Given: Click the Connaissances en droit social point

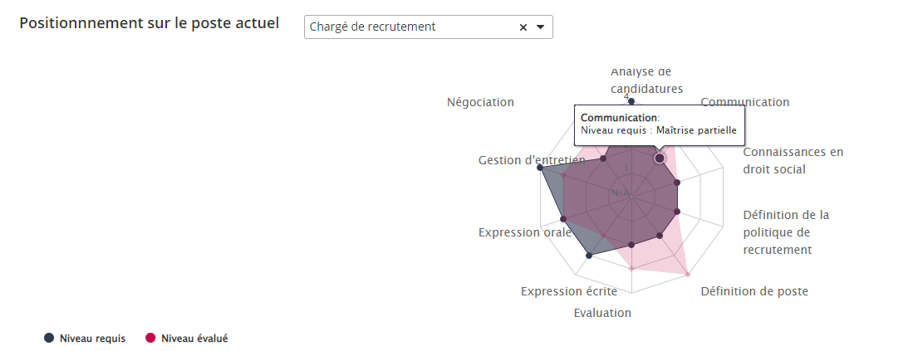Looking at the screenshot, I should 677,183.
